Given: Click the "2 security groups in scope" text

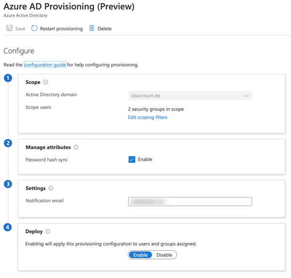Looking at the screenshot, I should click(x=156, y=109).
